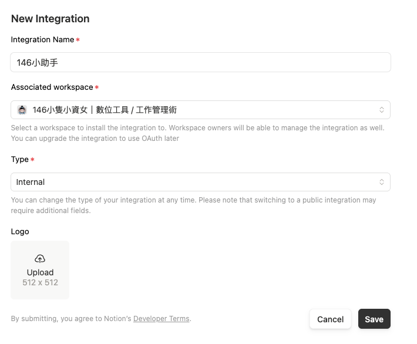Viewport: 417px width, 344px height.
Task: Click the Associated workspace label
Action: pyautogui.click(x=52, y=87)
